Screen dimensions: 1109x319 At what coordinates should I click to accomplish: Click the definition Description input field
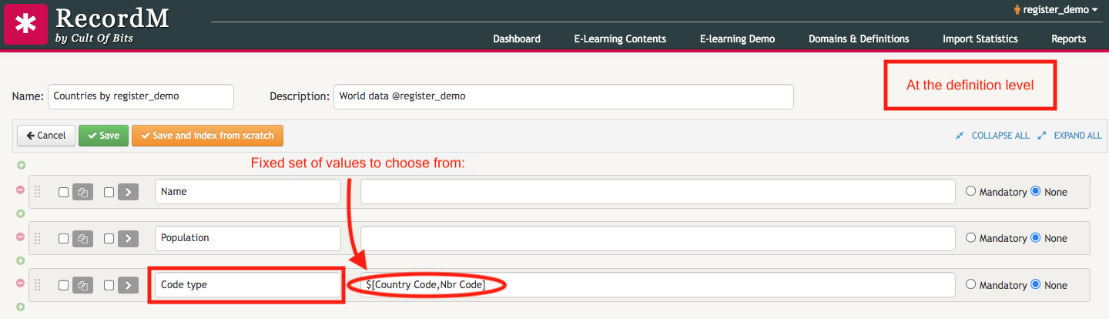coord(563,97)
